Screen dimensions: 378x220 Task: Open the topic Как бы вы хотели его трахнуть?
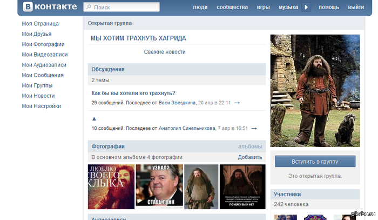[133, 93]
